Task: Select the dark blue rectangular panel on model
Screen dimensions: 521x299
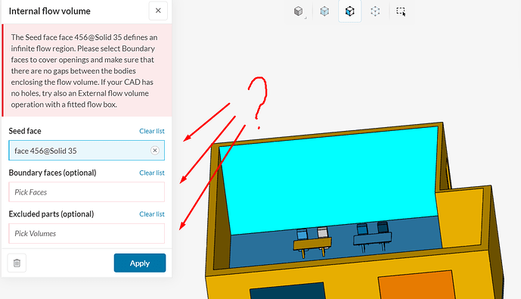Action: [x=288, y=291]
